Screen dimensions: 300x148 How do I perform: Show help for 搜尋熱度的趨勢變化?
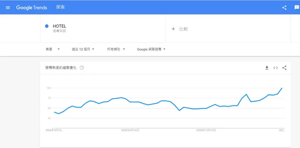point(82,68)
